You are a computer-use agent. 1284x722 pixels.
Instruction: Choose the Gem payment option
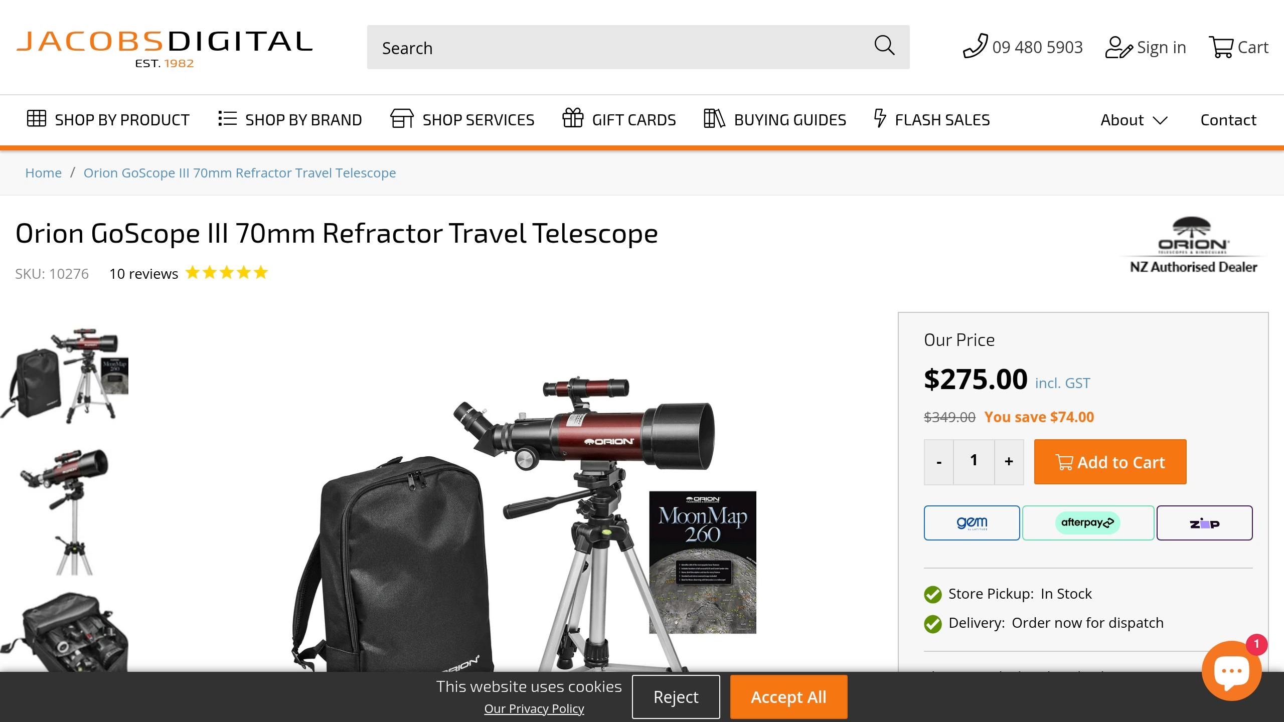pos(972,523)
